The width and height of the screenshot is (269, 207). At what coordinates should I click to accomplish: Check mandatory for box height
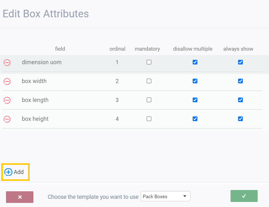149,119
